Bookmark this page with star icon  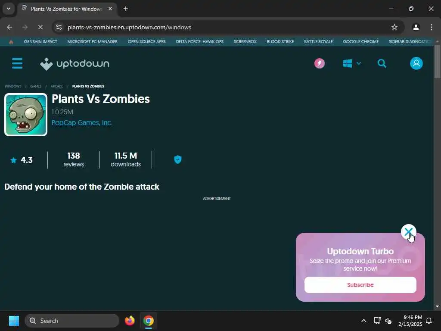pyautogui.click(x=394, y=27)
